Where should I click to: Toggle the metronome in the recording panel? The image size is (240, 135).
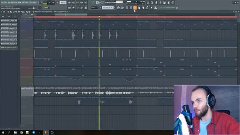(x=69, y=3)
